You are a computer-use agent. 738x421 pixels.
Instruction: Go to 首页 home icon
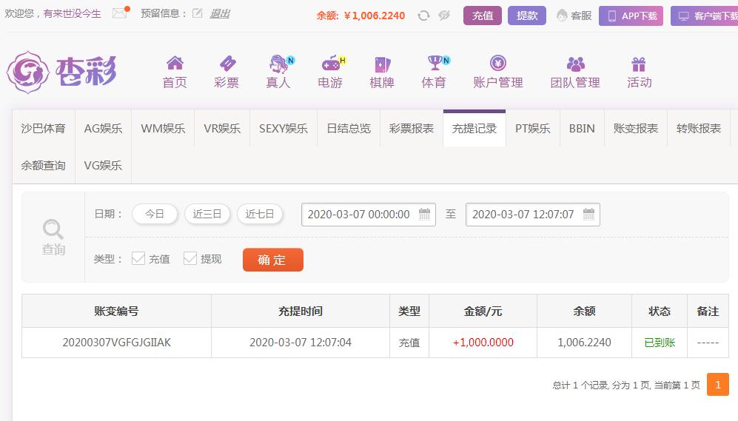pyautogui.click(x=175, y=63)
